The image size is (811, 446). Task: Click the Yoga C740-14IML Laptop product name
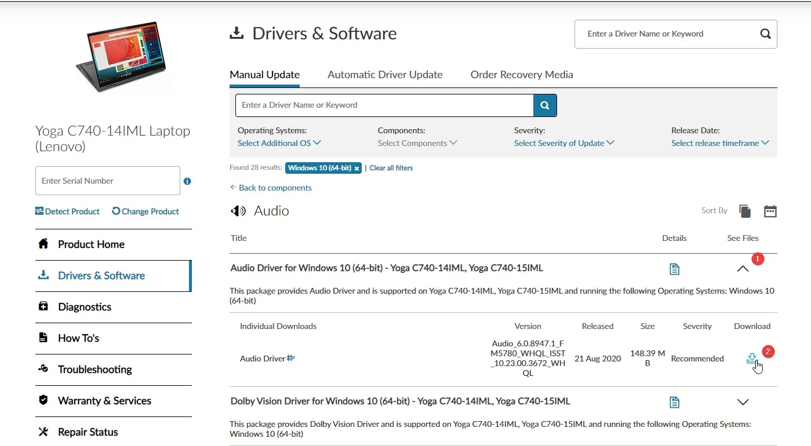(x=112, y=138)
